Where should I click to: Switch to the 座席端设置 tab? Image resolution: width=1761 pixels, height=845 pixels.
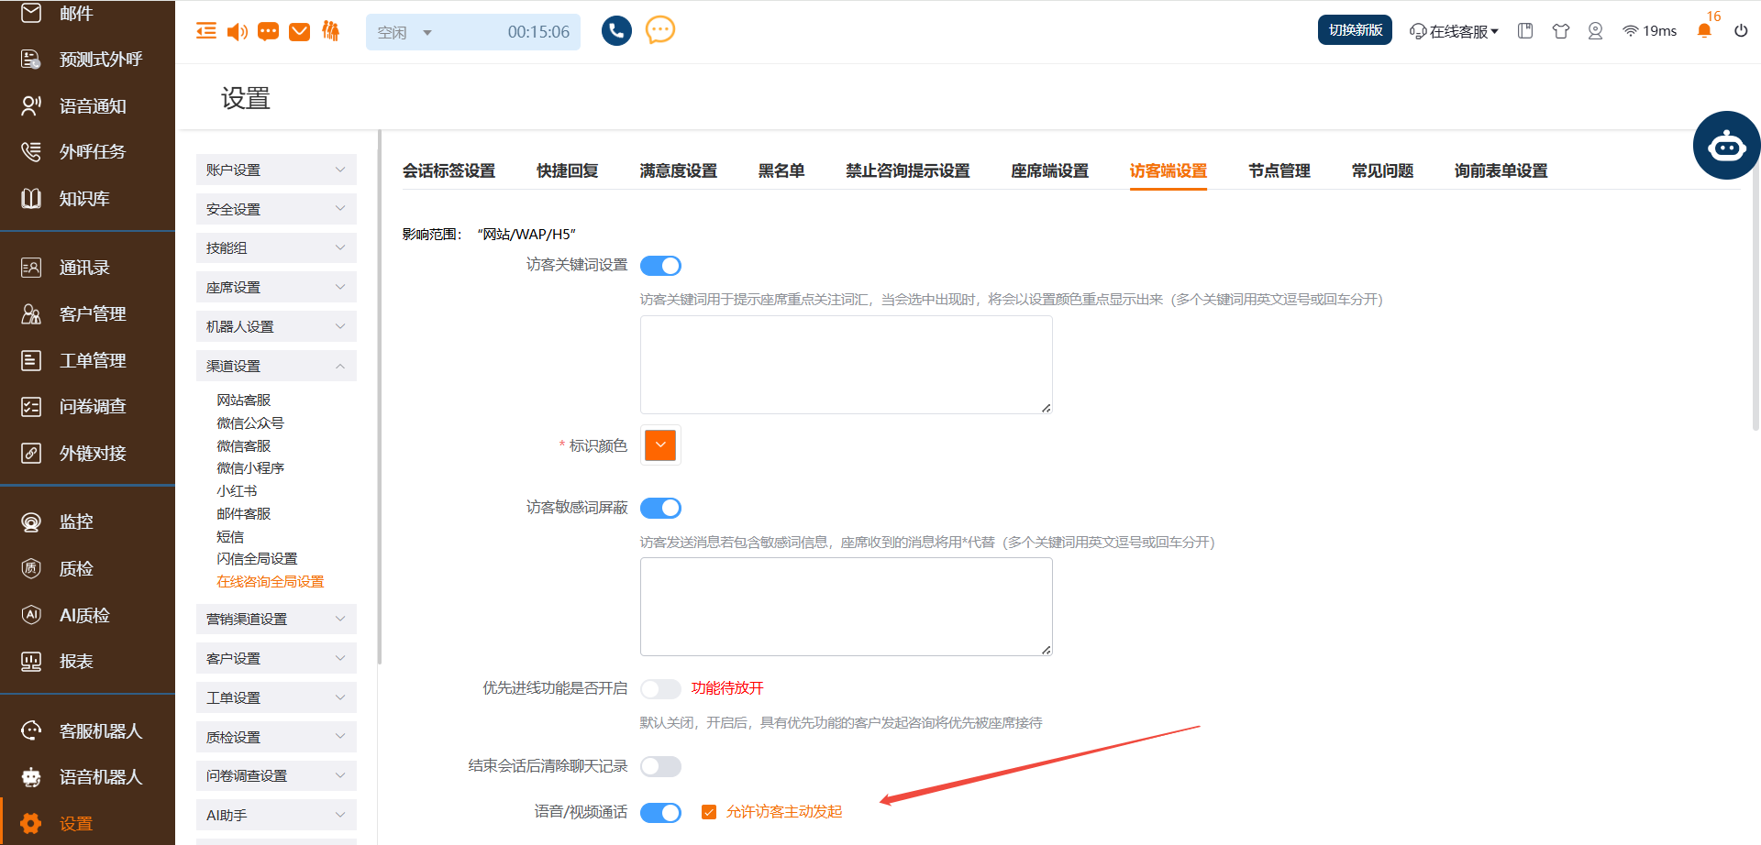coord(1049,171)
